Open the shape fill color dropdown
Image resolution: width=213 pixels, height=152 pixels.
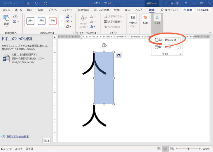point(71,16)
